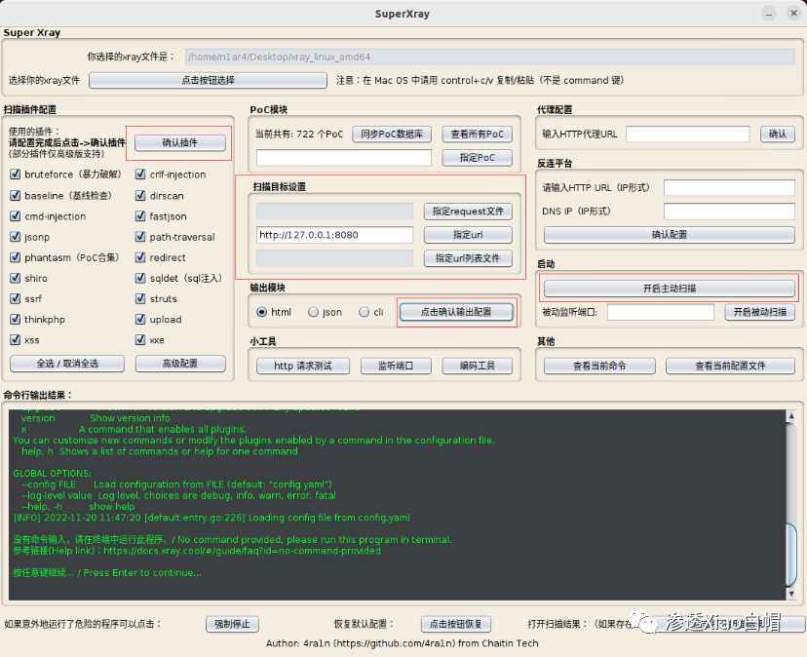This screenshot has width=807, height=657.
Task: Disable the upload plugin checkbox
Action: click(x=140, y=319)
